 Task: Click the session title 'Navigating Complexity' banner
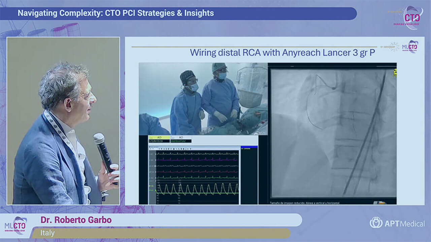[115, 13]
